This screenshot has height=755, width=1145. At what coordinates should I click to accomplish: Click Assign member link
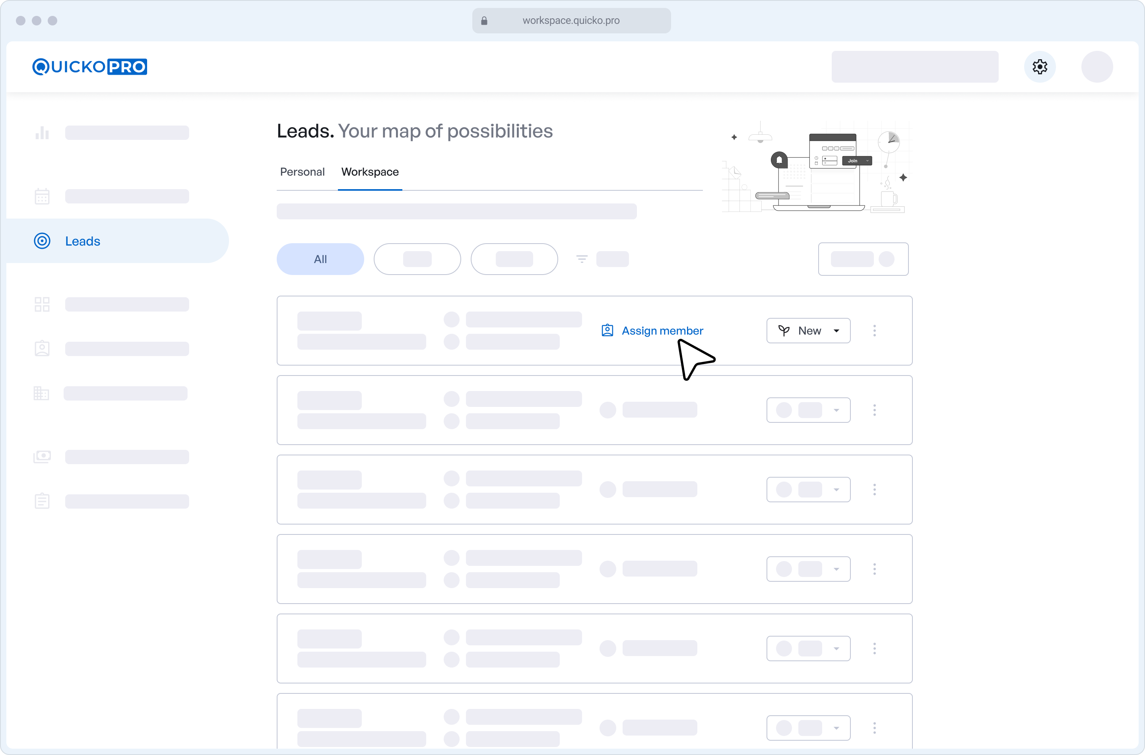(662, 330)
